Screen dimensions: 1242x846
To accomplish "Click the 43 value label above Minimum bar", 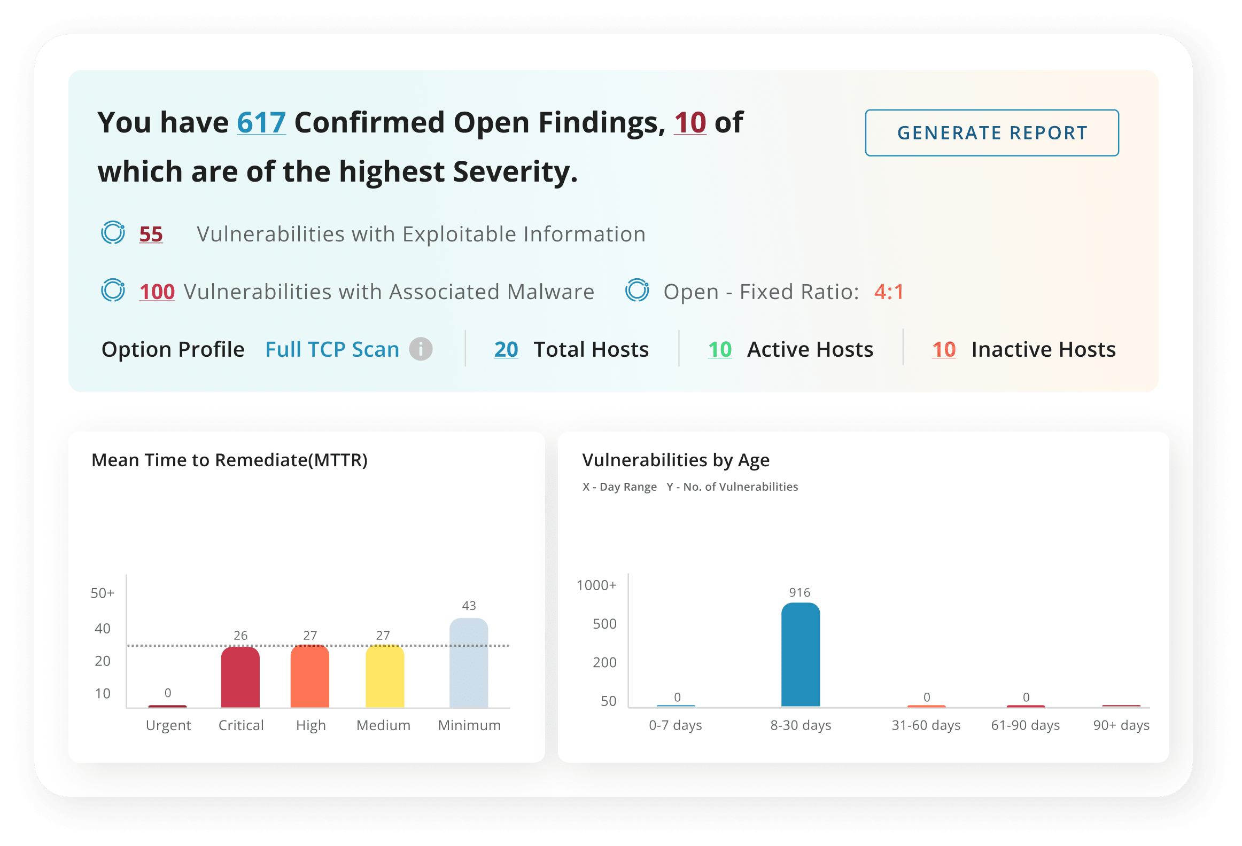I will (x=469, y=606).
